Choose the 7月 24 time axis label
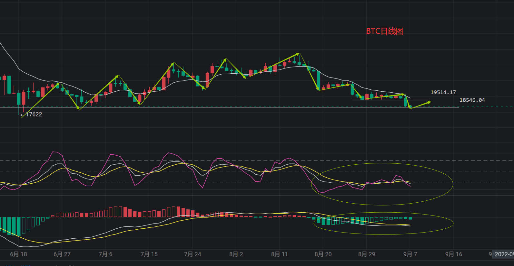This screenshot has height=266, width=514. pos(193,254)
